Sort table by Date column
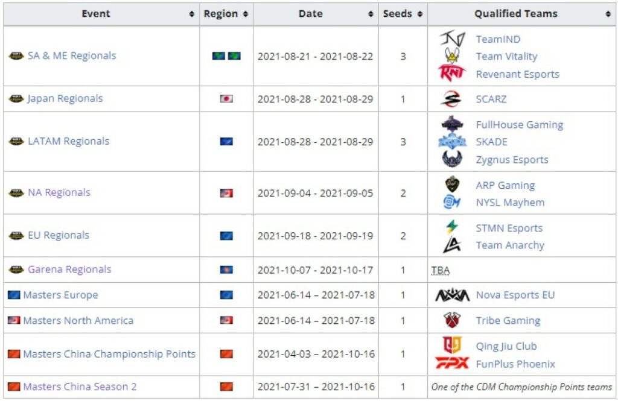Screen dimensions: 618x401 [x=371, y=14]
